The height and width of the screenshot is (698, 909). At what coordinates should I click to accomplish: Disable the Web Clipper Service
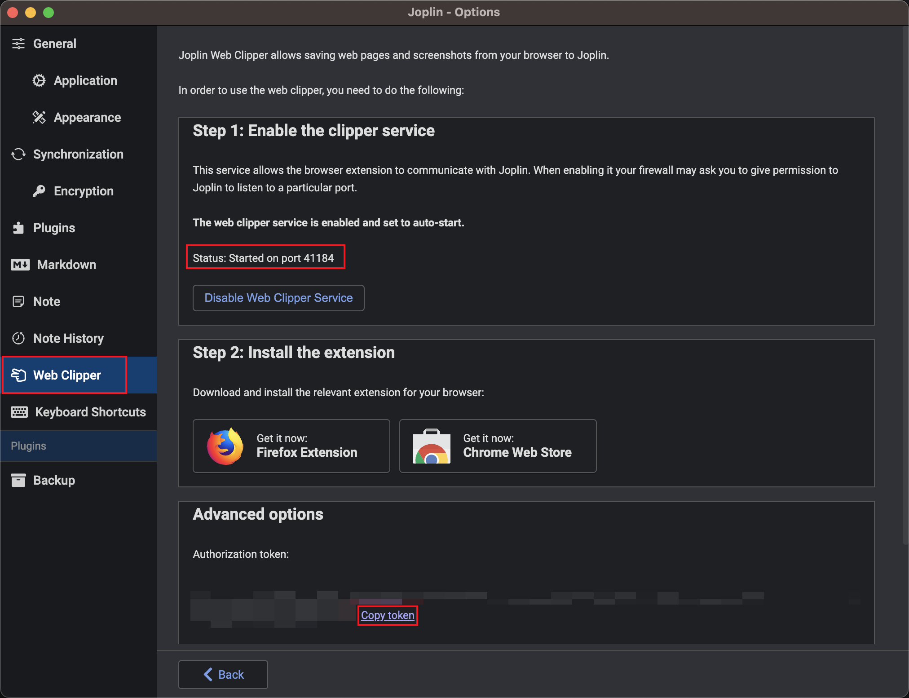pos(278,298)
